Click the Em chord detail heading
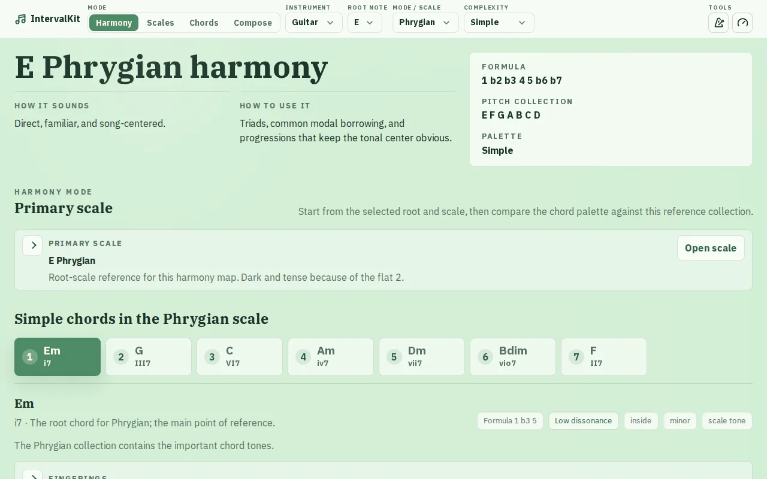 [x=24, y=404]
